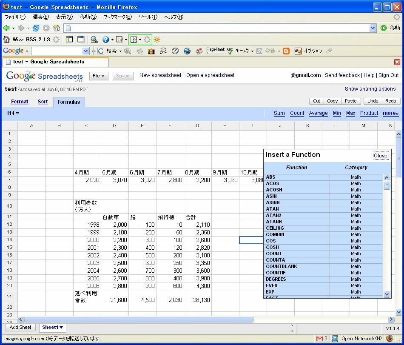Image resolution: width=404 pixels, height=345 pixels.
Task: Click the function list scroll up arrow
Action: click(x=387, y=177)
